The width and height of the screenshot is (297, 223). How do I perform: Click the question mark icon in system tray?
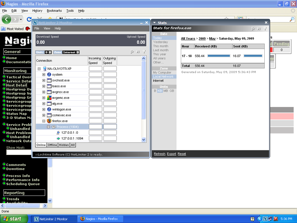coord(252,219)
